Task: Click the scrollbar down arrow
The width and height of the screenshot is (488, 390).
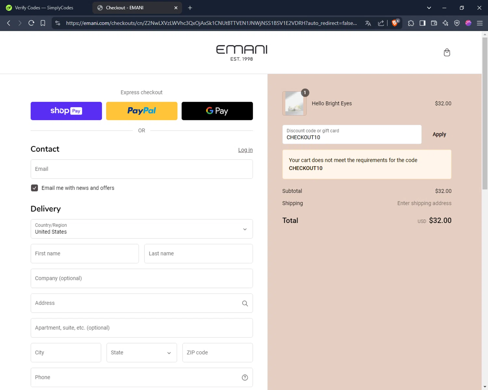Action: click(x=485, y=387)
